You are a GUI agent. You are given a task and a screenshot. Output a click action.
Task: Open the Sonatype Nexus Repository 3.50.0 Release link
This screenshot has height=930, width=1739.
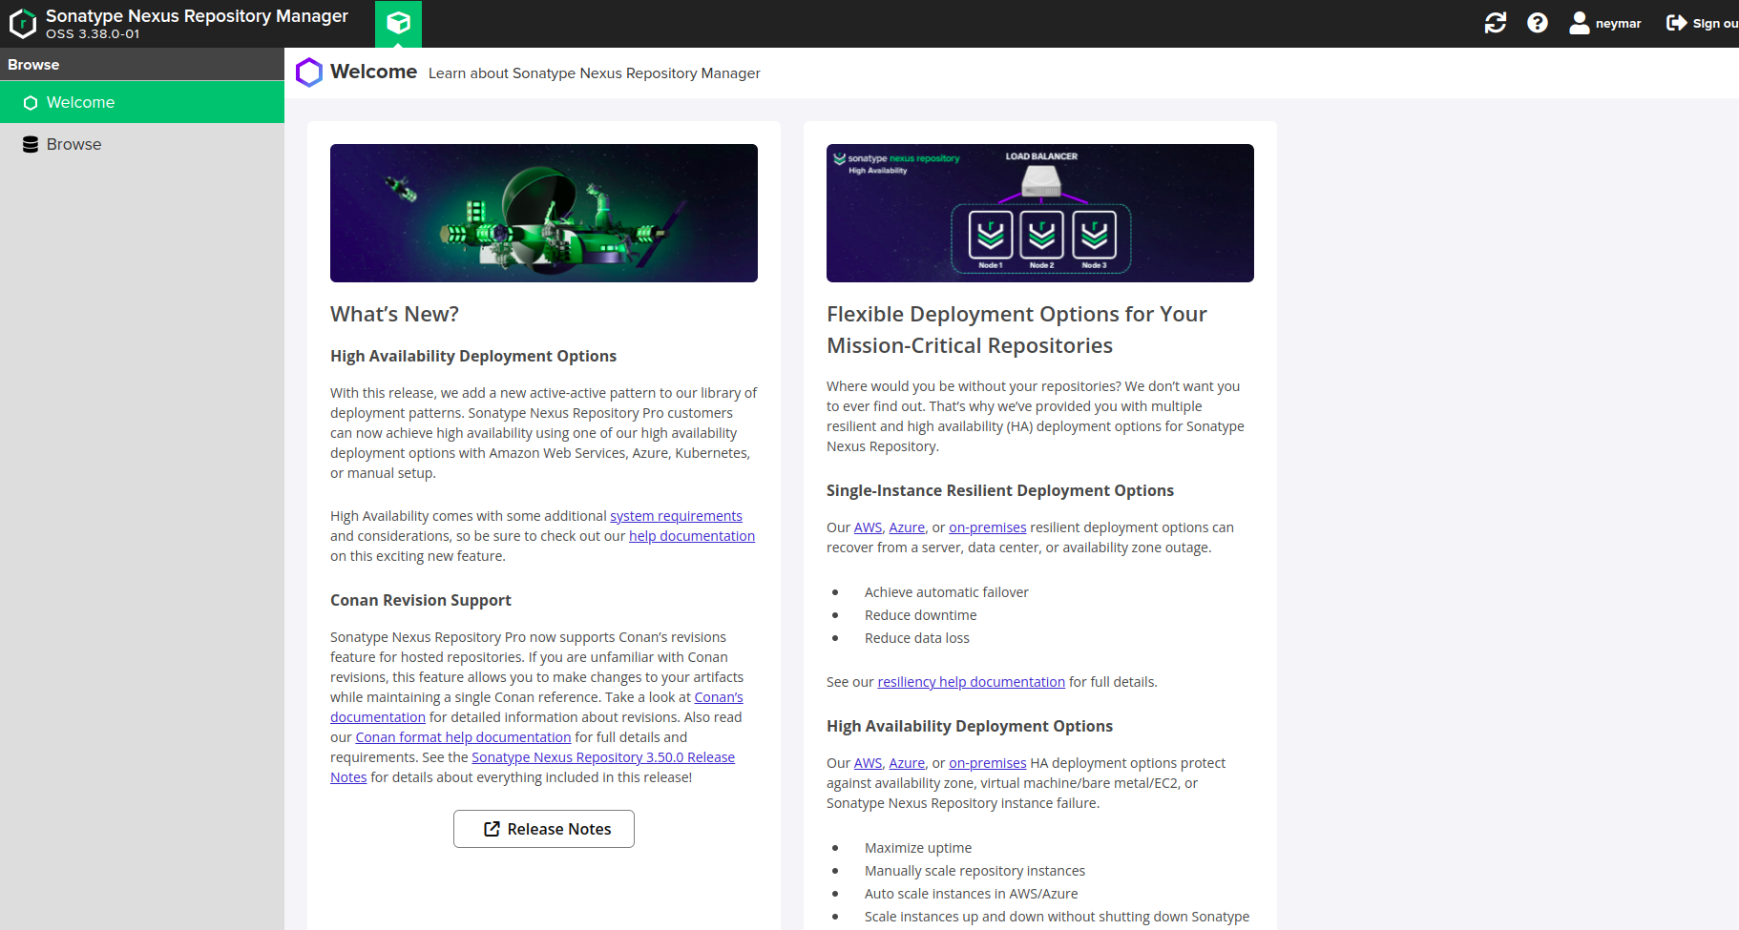coord(602,757)
